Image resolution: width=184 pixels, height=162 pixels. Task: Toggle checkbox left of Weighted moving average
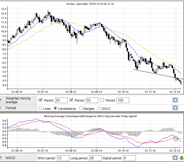(x=1, y=101)
